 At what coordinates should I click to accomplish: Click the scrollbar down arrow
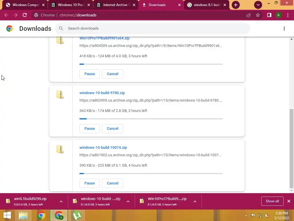[291, 190]
